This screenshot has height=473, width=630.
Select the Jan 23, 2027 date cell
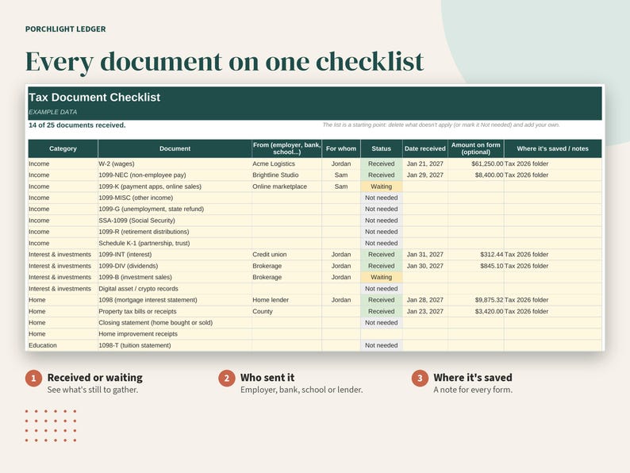click(x=425, y=311)
